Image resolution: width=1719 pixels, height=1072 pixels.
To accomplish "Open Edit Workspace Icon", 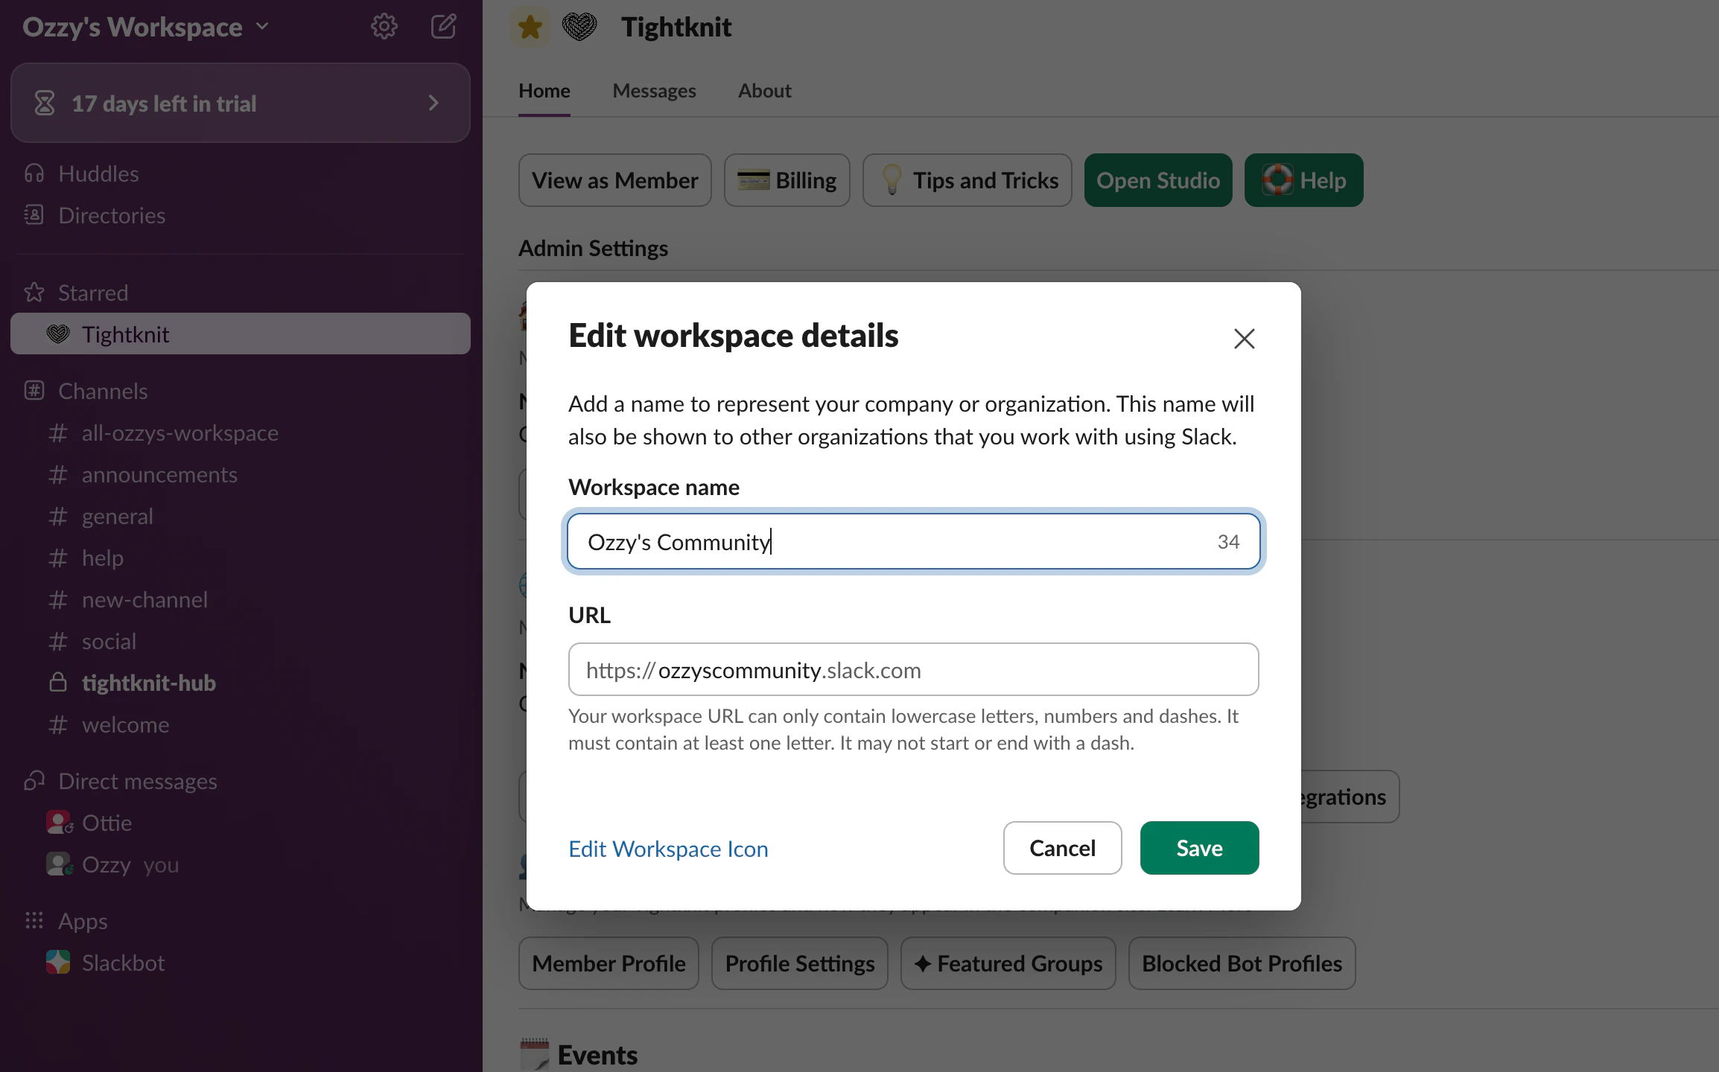I will tap(668, 848).
